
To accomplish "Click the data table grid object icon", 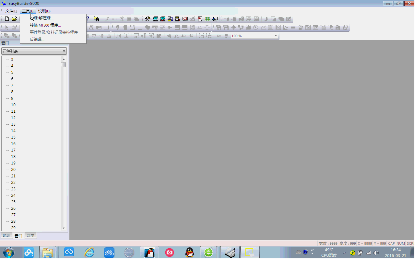I will (x=271, y=28).
